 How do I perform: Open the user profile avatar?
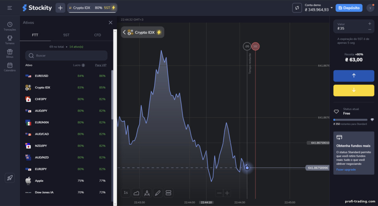coord(370,8)
